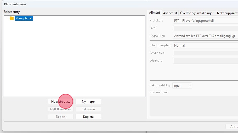238x133 pixels.
Task: Open the Avancerat tab
Action: (170, 13)
